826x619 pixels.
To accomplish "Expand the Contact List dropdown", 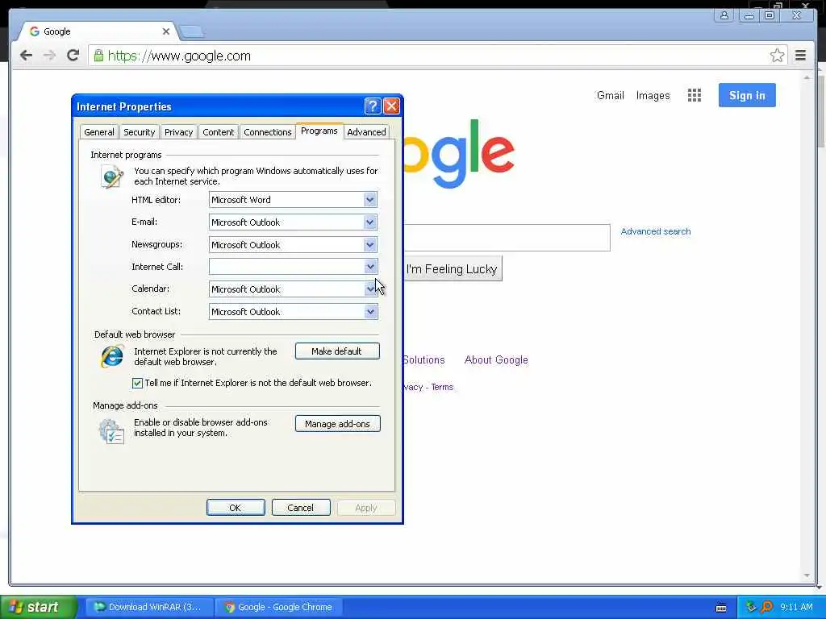I will [x=369, y=312].
